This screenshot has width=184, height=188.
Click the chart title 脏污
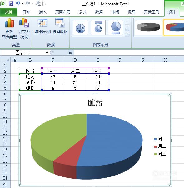(x=95, y=103)
